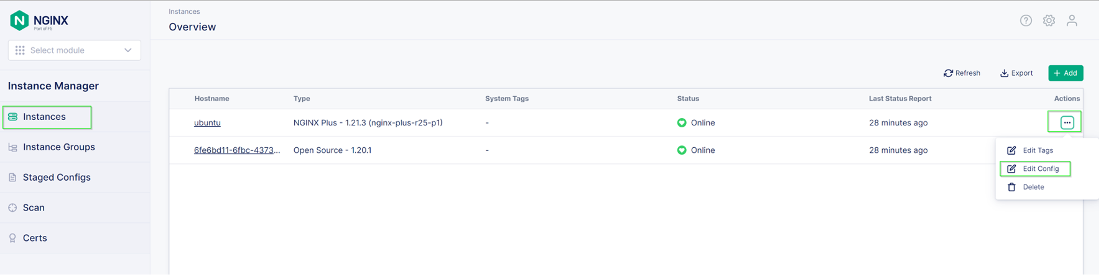Open the Select module dropdown
Viewport: 1101px width, 277px height.
point(74,50)
